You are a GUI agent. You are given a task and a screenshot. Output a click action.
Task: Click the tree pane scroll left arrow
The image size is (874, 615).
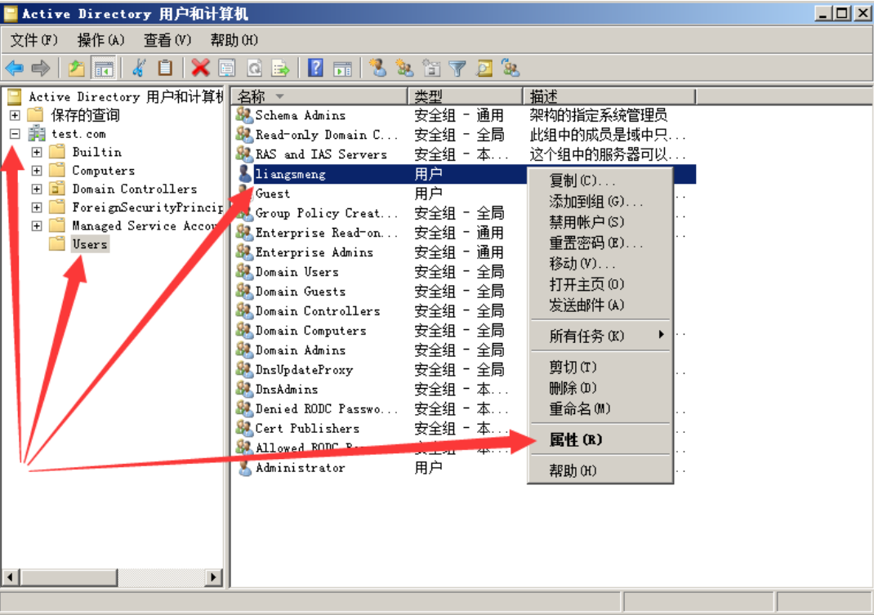point(11,577)
